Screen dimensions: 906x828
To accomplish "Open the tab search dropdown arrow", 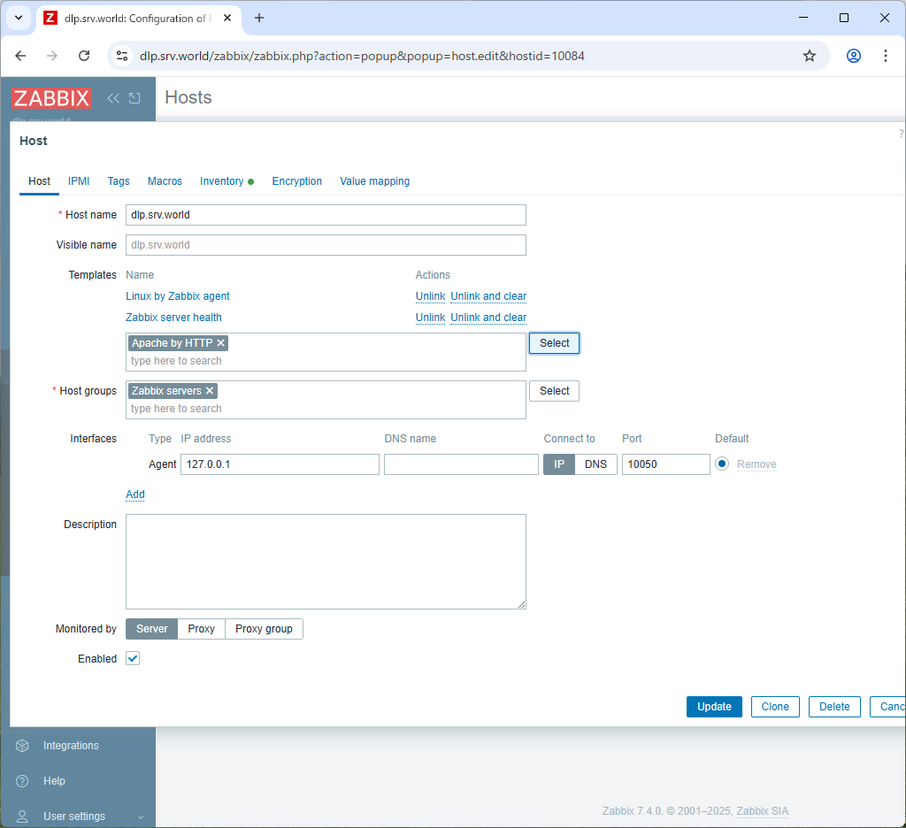I will click(19, 18).
